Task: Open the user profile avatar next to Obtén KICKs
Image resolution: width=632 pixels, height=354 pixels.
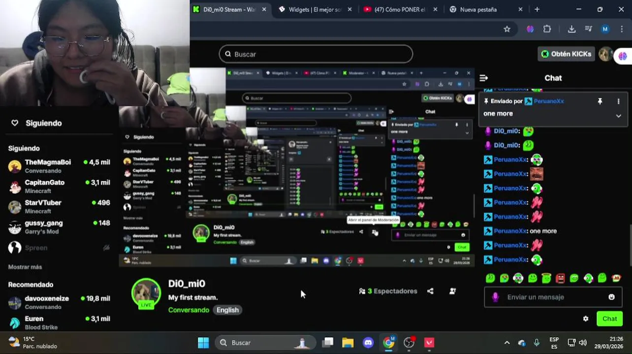Action: coord(605,54)
